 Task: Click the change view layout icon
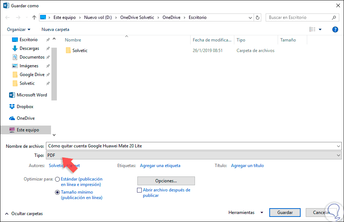pyautogui.click(x=312, y=29)
